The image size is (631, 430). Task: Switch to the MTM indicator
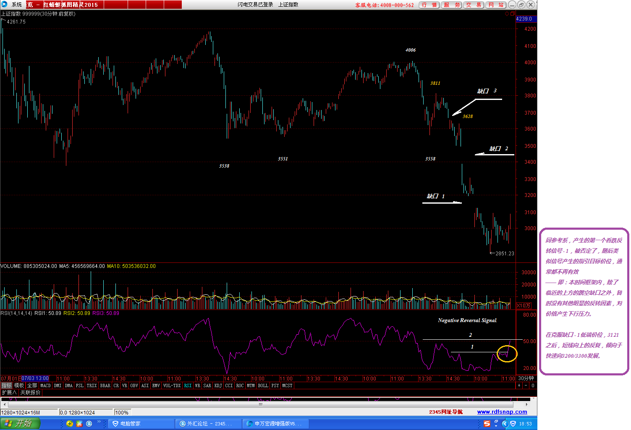[x=251, y=385]
